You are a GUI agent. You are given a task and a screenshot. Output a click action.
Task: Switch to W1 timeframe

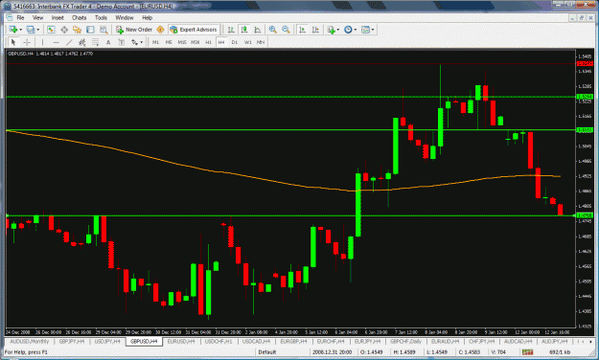pyautogui.click(x=248, y=42)
